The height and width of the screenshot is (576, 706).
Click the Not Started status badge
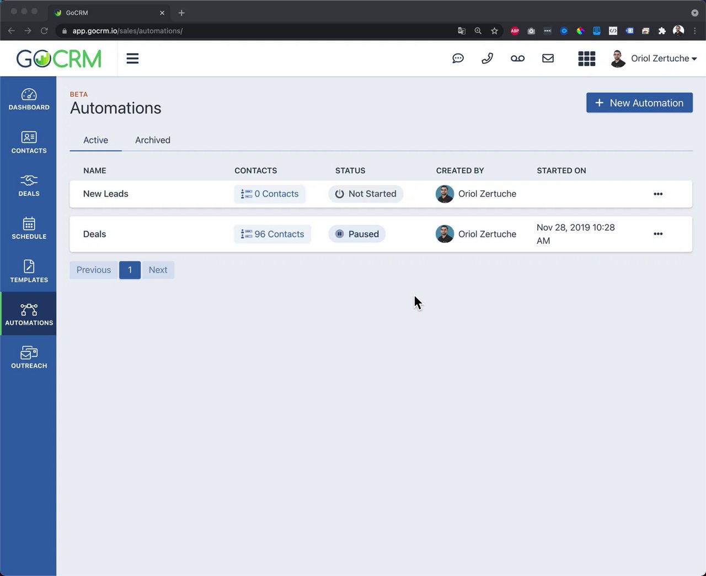pos(366,194)
